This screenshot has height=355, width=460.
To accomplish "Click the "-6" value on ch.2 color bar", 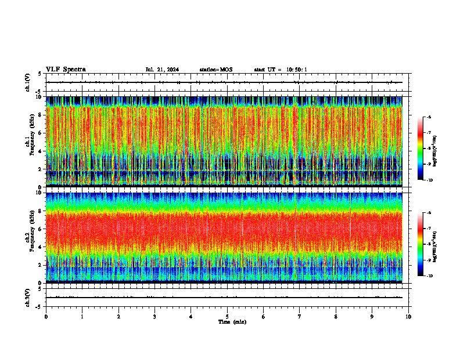I will [429, 213].
